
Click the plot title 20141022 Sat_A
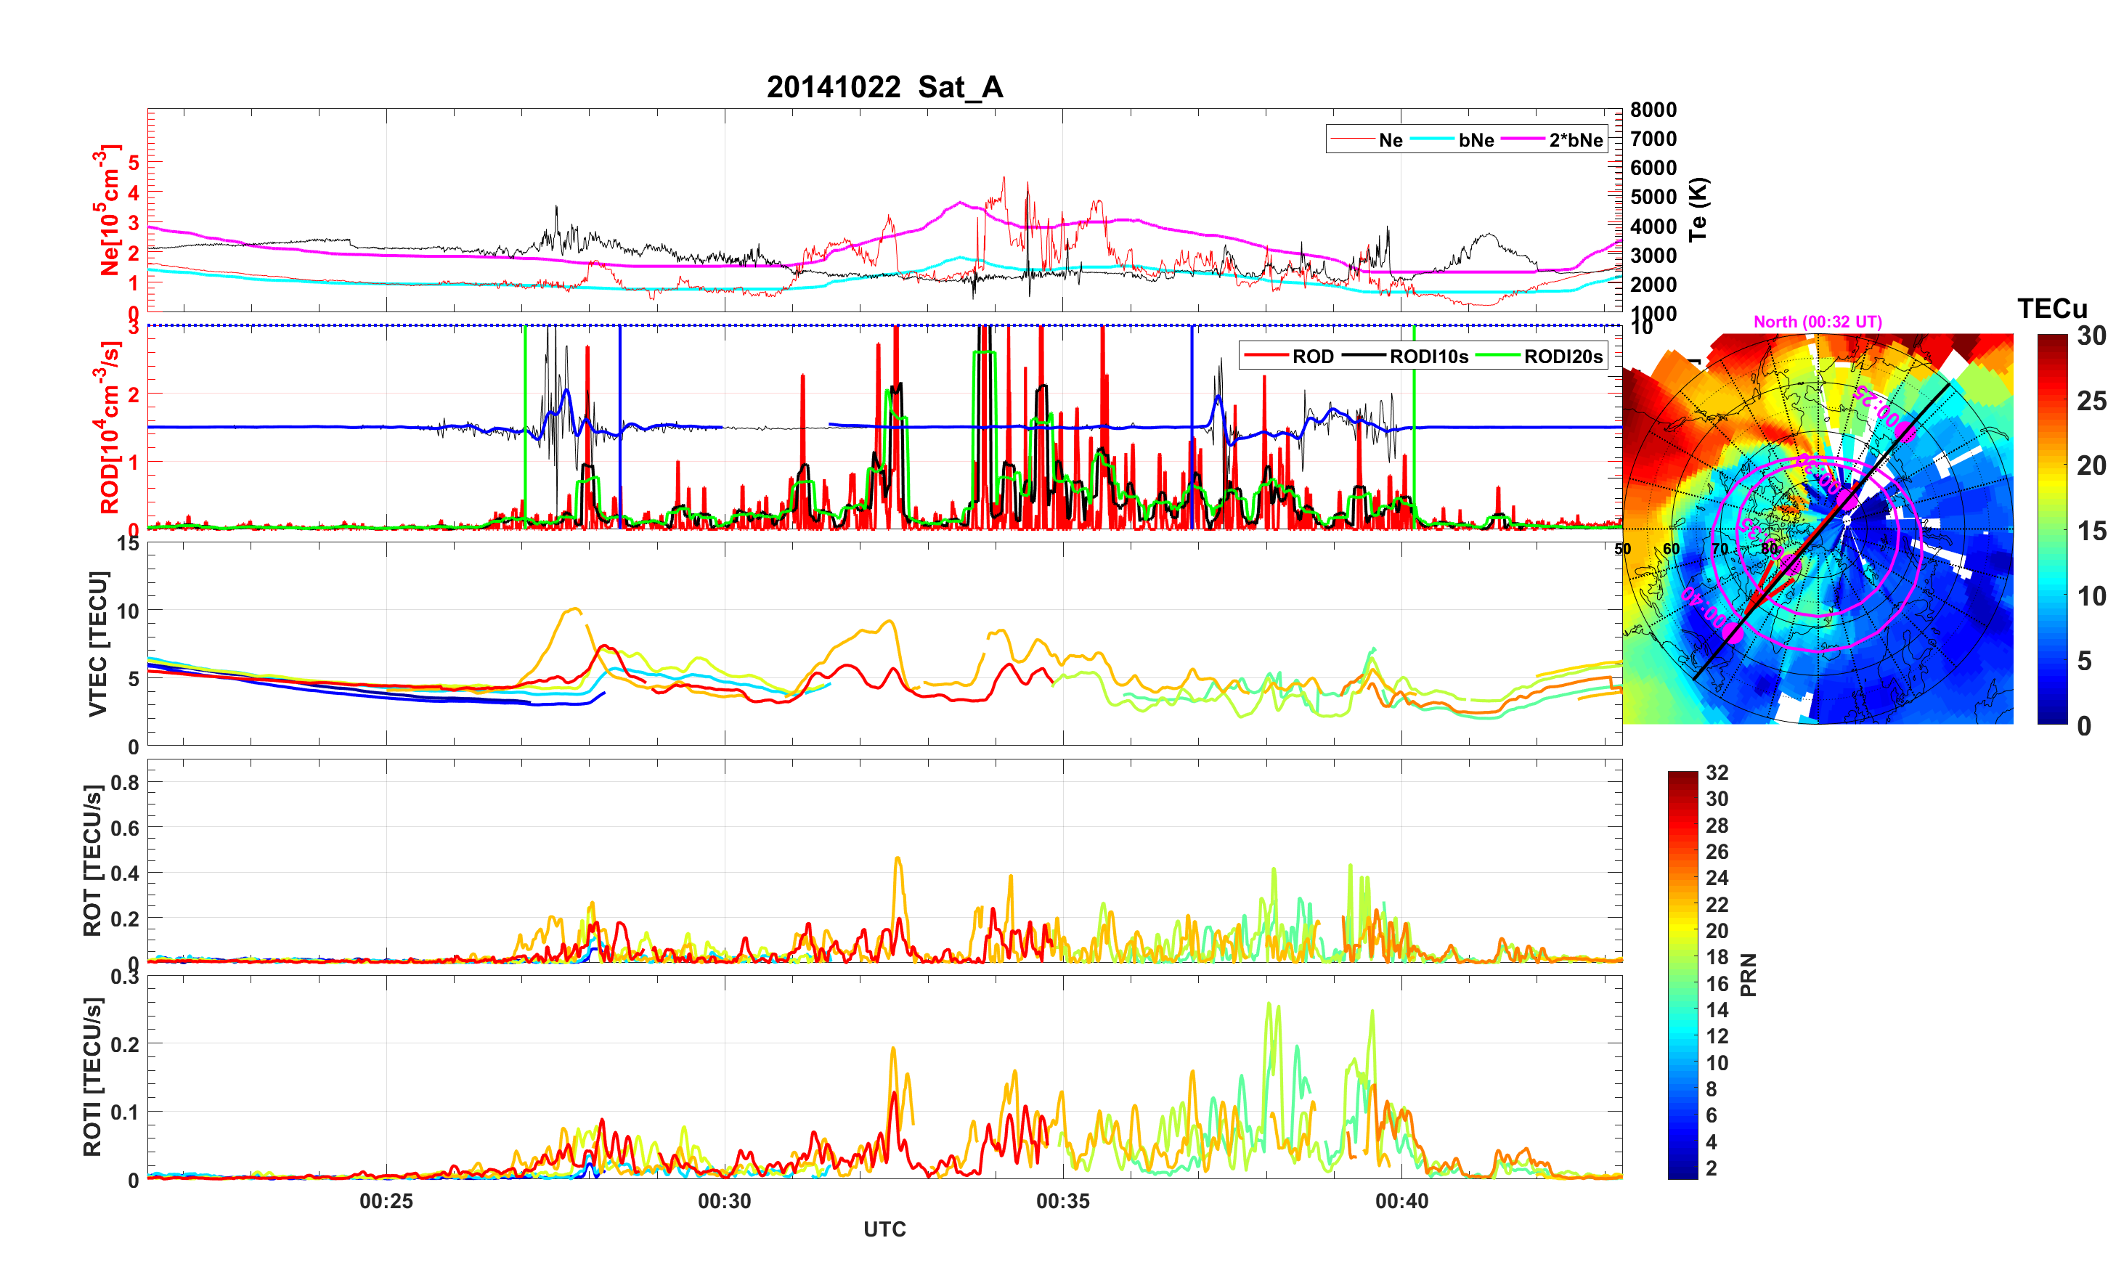pos(884,87)
